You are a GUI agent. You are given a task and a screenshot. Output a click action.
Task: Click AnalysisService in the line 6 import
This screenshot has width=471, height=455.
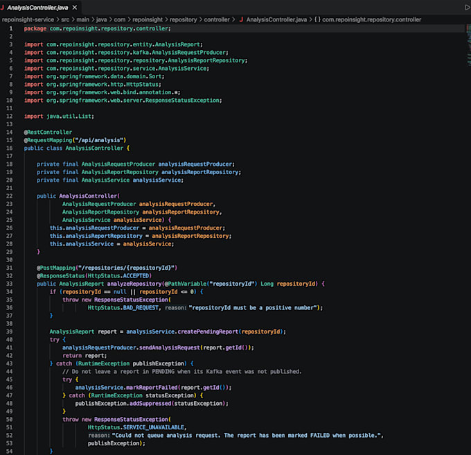tap(182, 69)
